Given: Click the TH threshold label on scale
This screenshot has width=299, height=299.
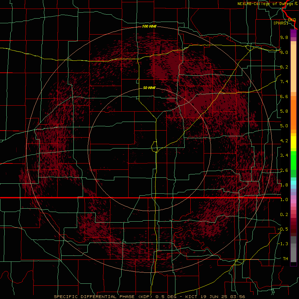Looking at the screenshot, I should (x=285, y=259).
